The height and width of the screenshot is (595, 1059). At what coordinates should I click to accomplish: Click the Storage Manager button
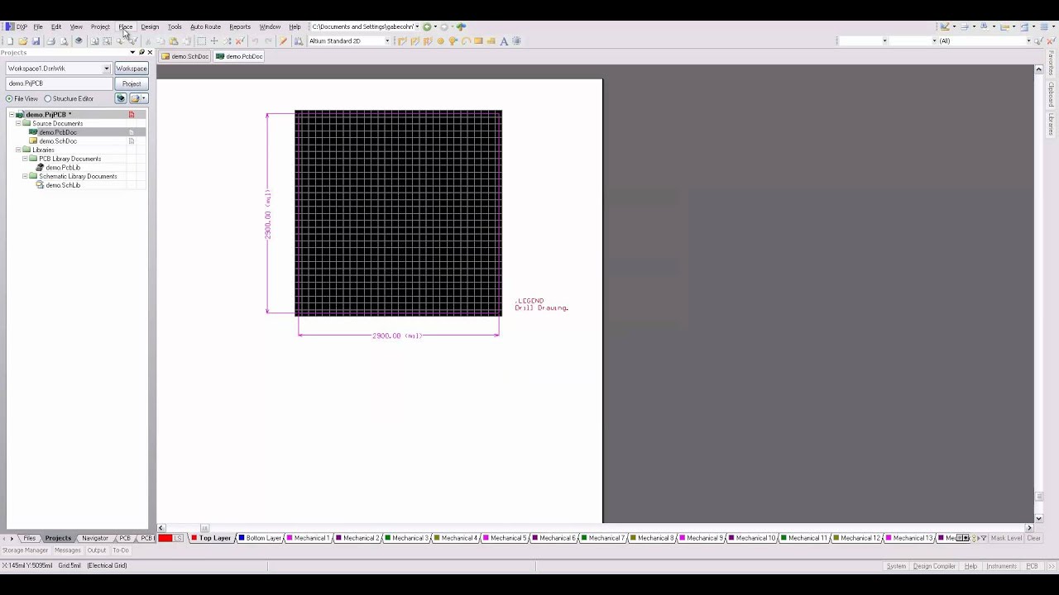[x=25, y=550]
